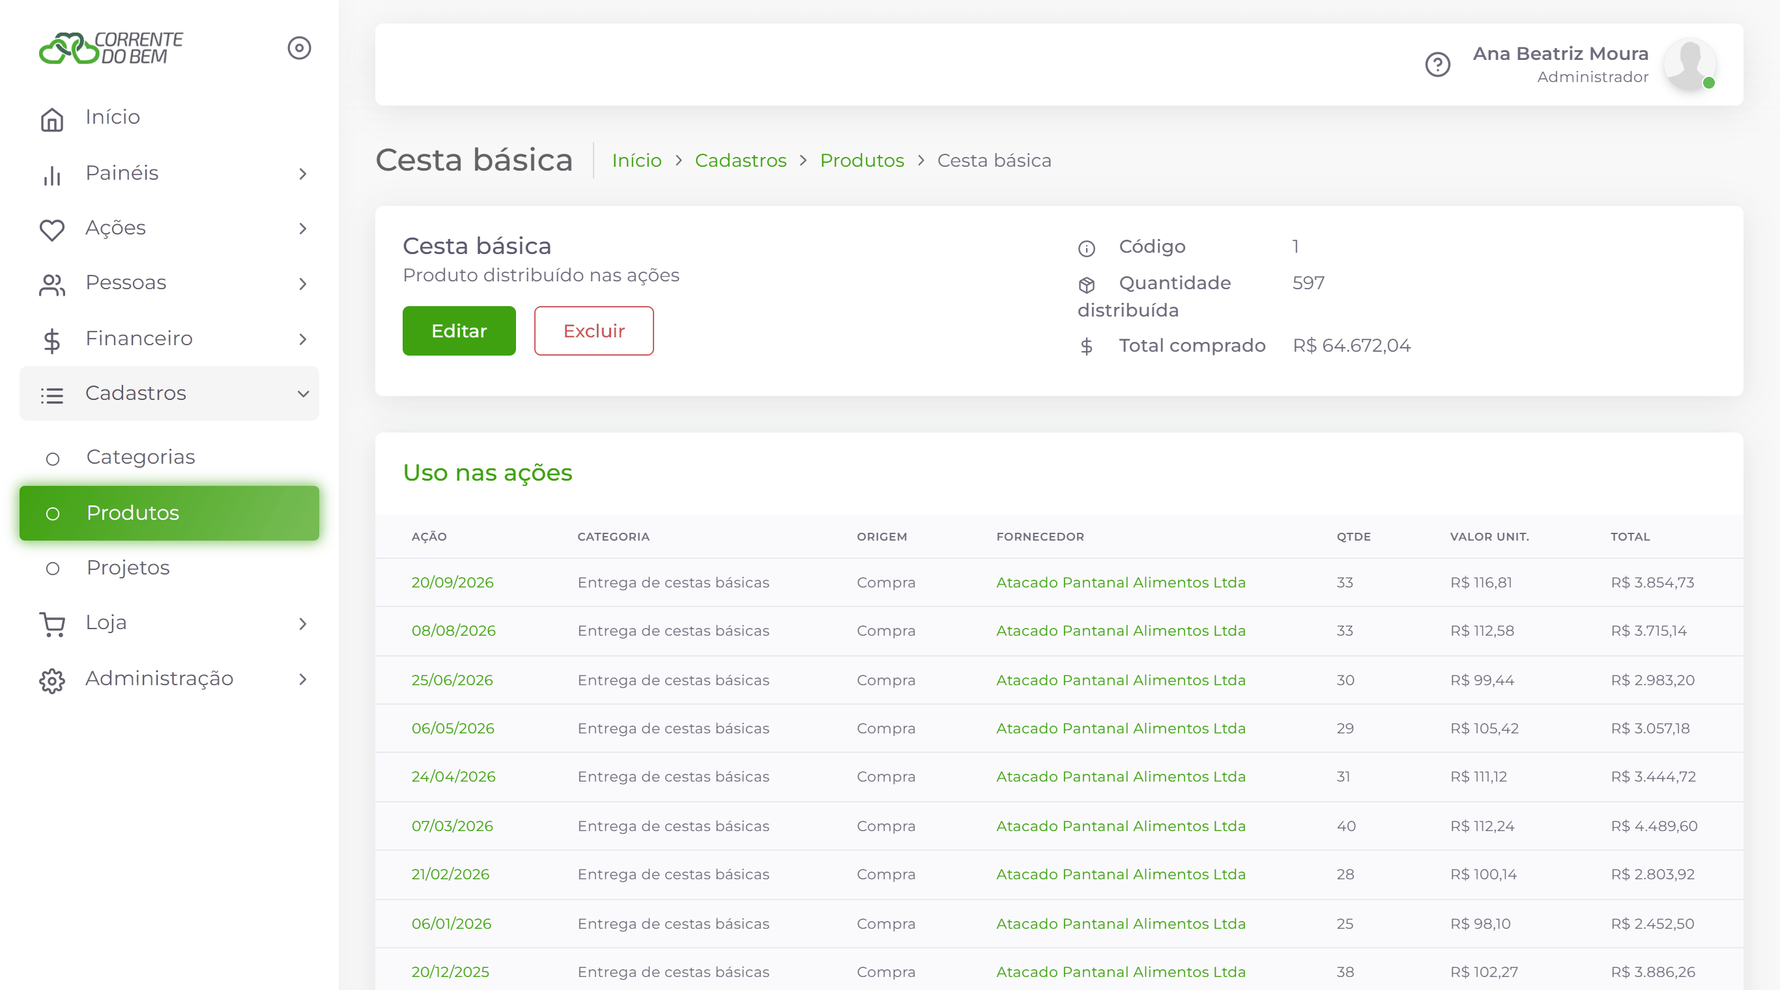The image size is (1780, 990).
Task: Click the Administração gear icon
Action: coord(52,680)
